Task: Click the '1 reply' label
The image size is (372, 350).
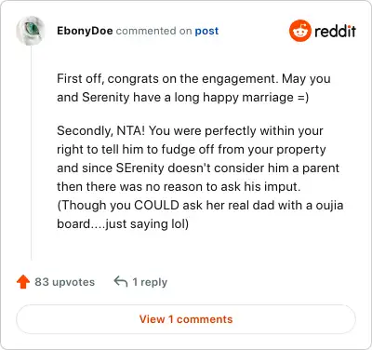Action: coord(150,282)
